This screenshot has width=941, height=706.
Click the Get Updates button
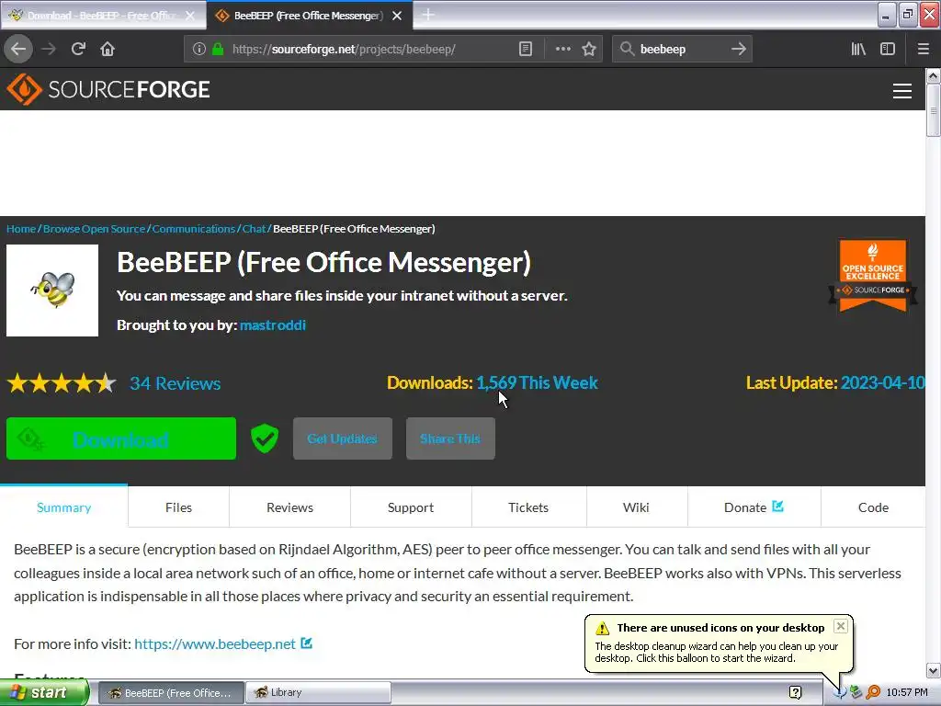pyautogui.click(x=342, y=438)
